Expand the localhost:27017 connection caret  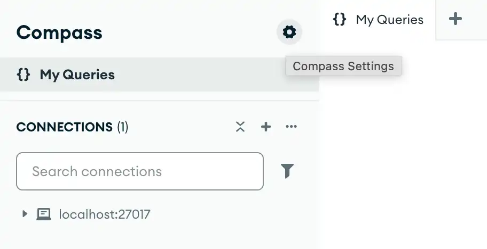[25, 214]
